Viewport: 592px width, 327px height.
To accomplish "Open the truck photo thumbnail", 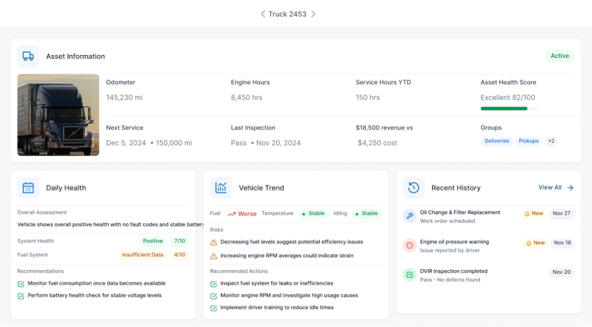I will pyautogui.click(x=58, y=115).
